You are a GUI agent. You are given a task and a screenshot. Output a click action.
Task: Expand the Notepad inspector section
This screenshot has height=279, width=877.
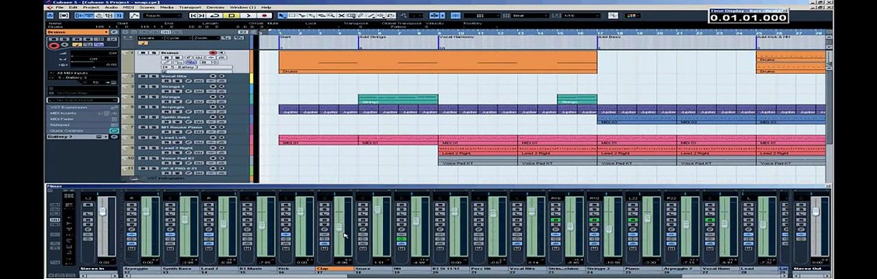pyautogui.click(x=83, y=125)
